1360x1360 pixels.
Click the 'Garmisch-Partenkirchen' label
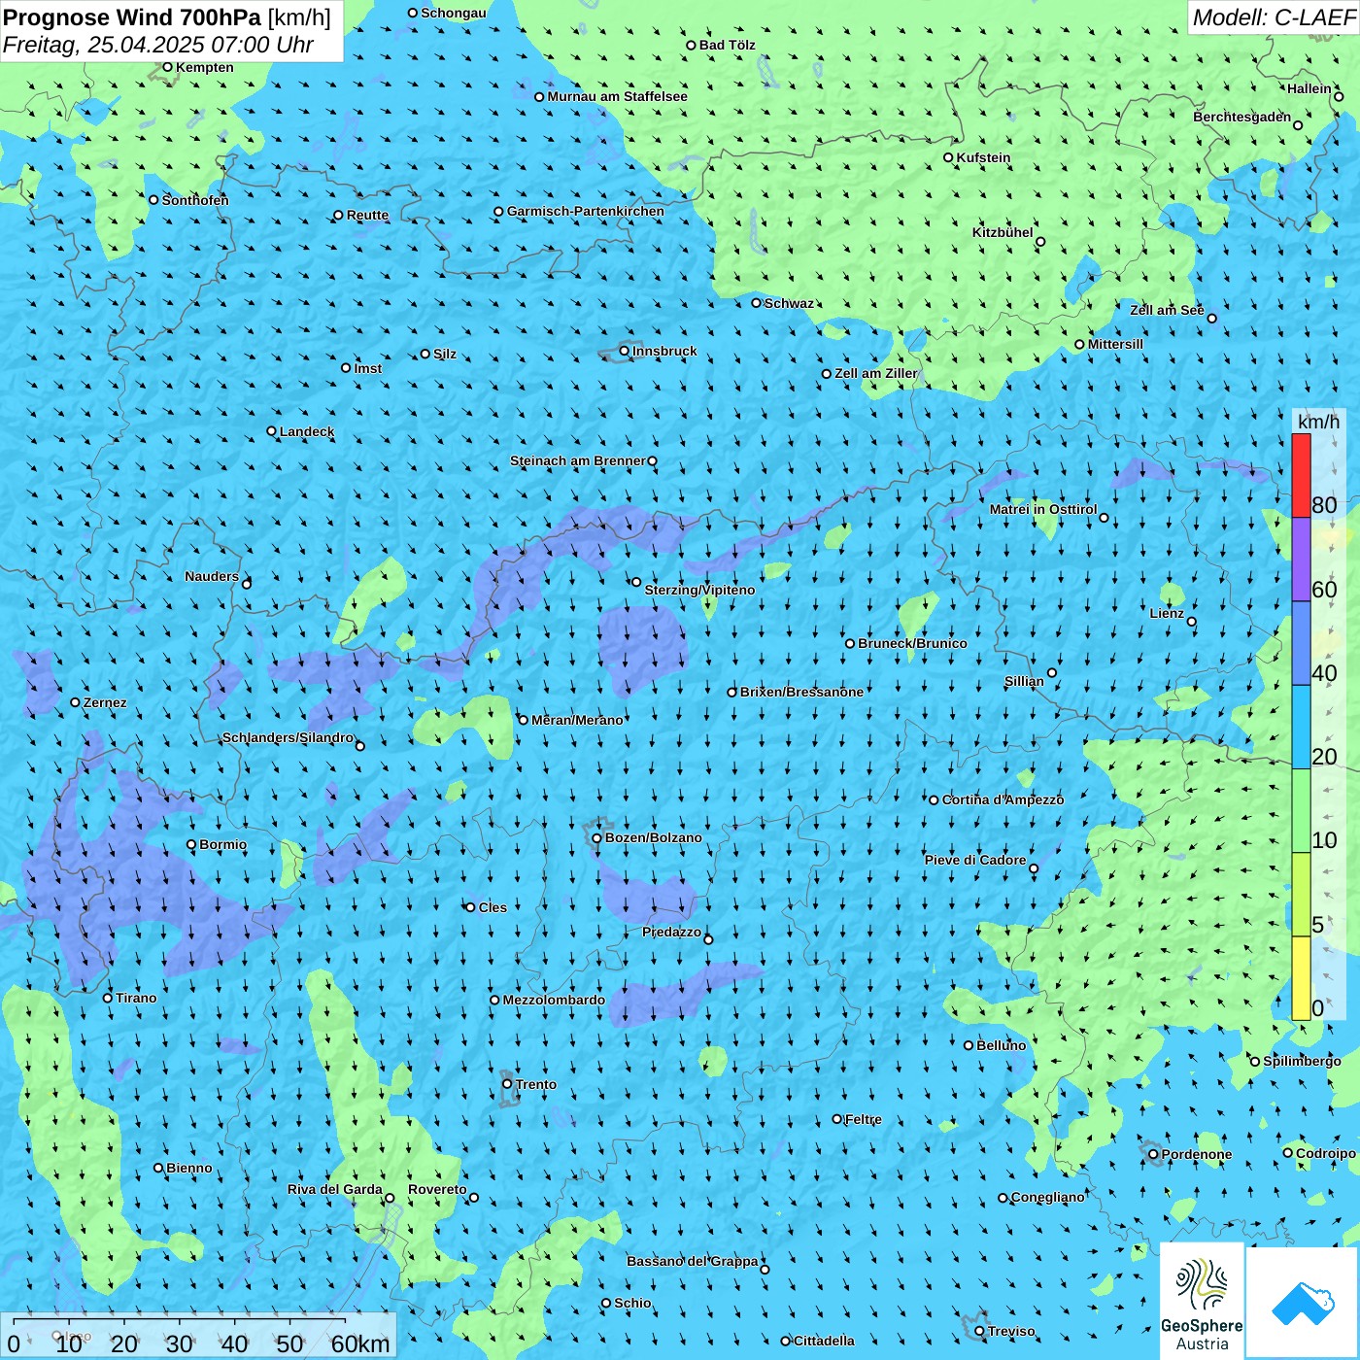[x=586, y=211]
